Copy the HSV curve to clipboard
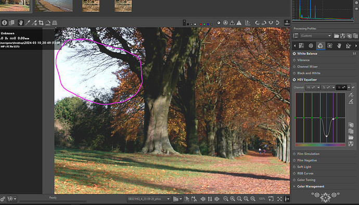 click(x=351, y=125)
